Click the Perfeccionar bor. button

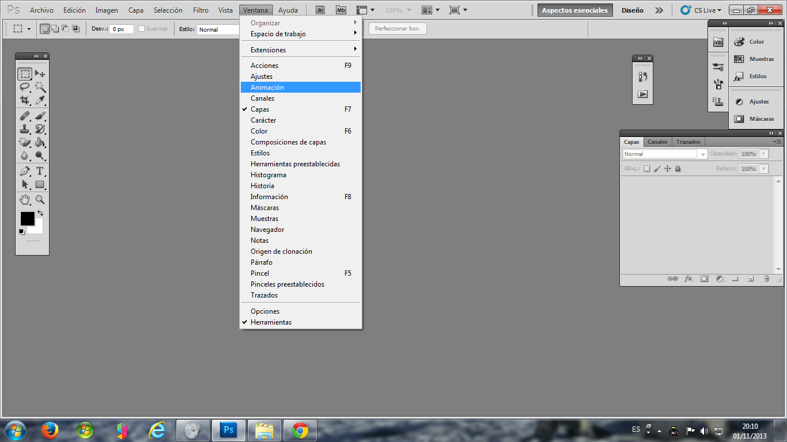point(398,28)
